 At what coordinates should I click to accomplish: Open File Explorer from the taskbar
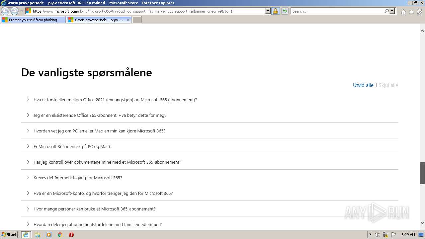(38, 235)
